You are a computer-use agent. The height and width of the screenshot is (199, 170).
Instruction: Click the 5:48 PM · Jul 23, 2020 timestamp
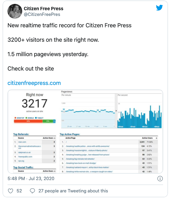[31, 179]
